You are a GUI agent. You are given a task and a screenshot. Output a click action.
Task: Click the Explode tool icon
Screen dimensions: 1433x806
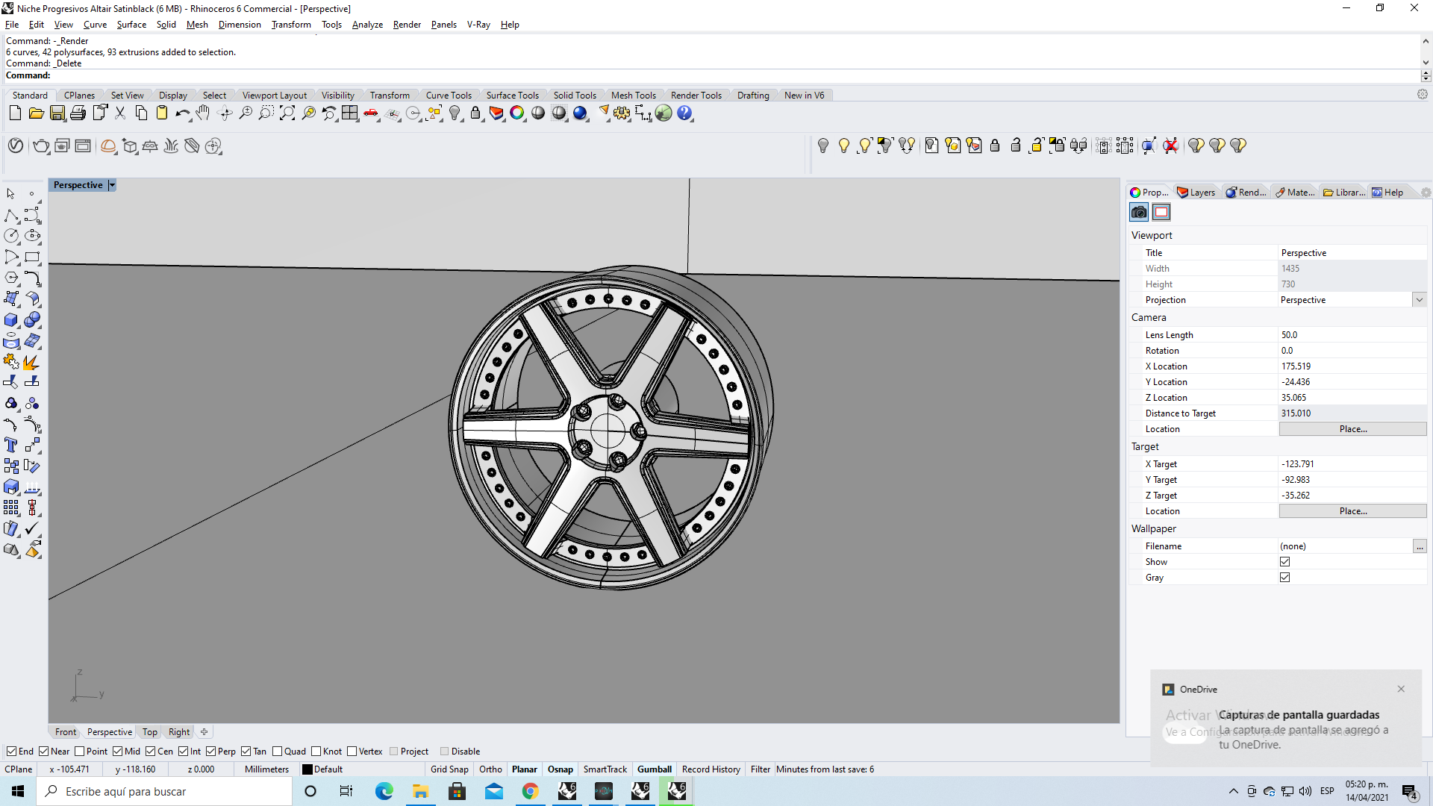[x=32, y=362]
